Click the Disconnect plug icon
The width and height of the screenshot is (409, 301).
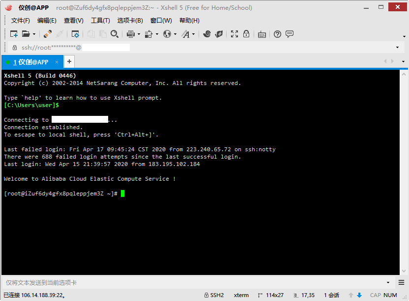tap(48, 34)
